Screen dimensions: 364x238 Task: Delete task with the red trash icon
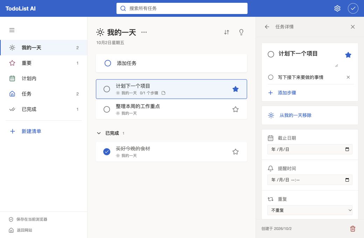click(x=353, y=229)
